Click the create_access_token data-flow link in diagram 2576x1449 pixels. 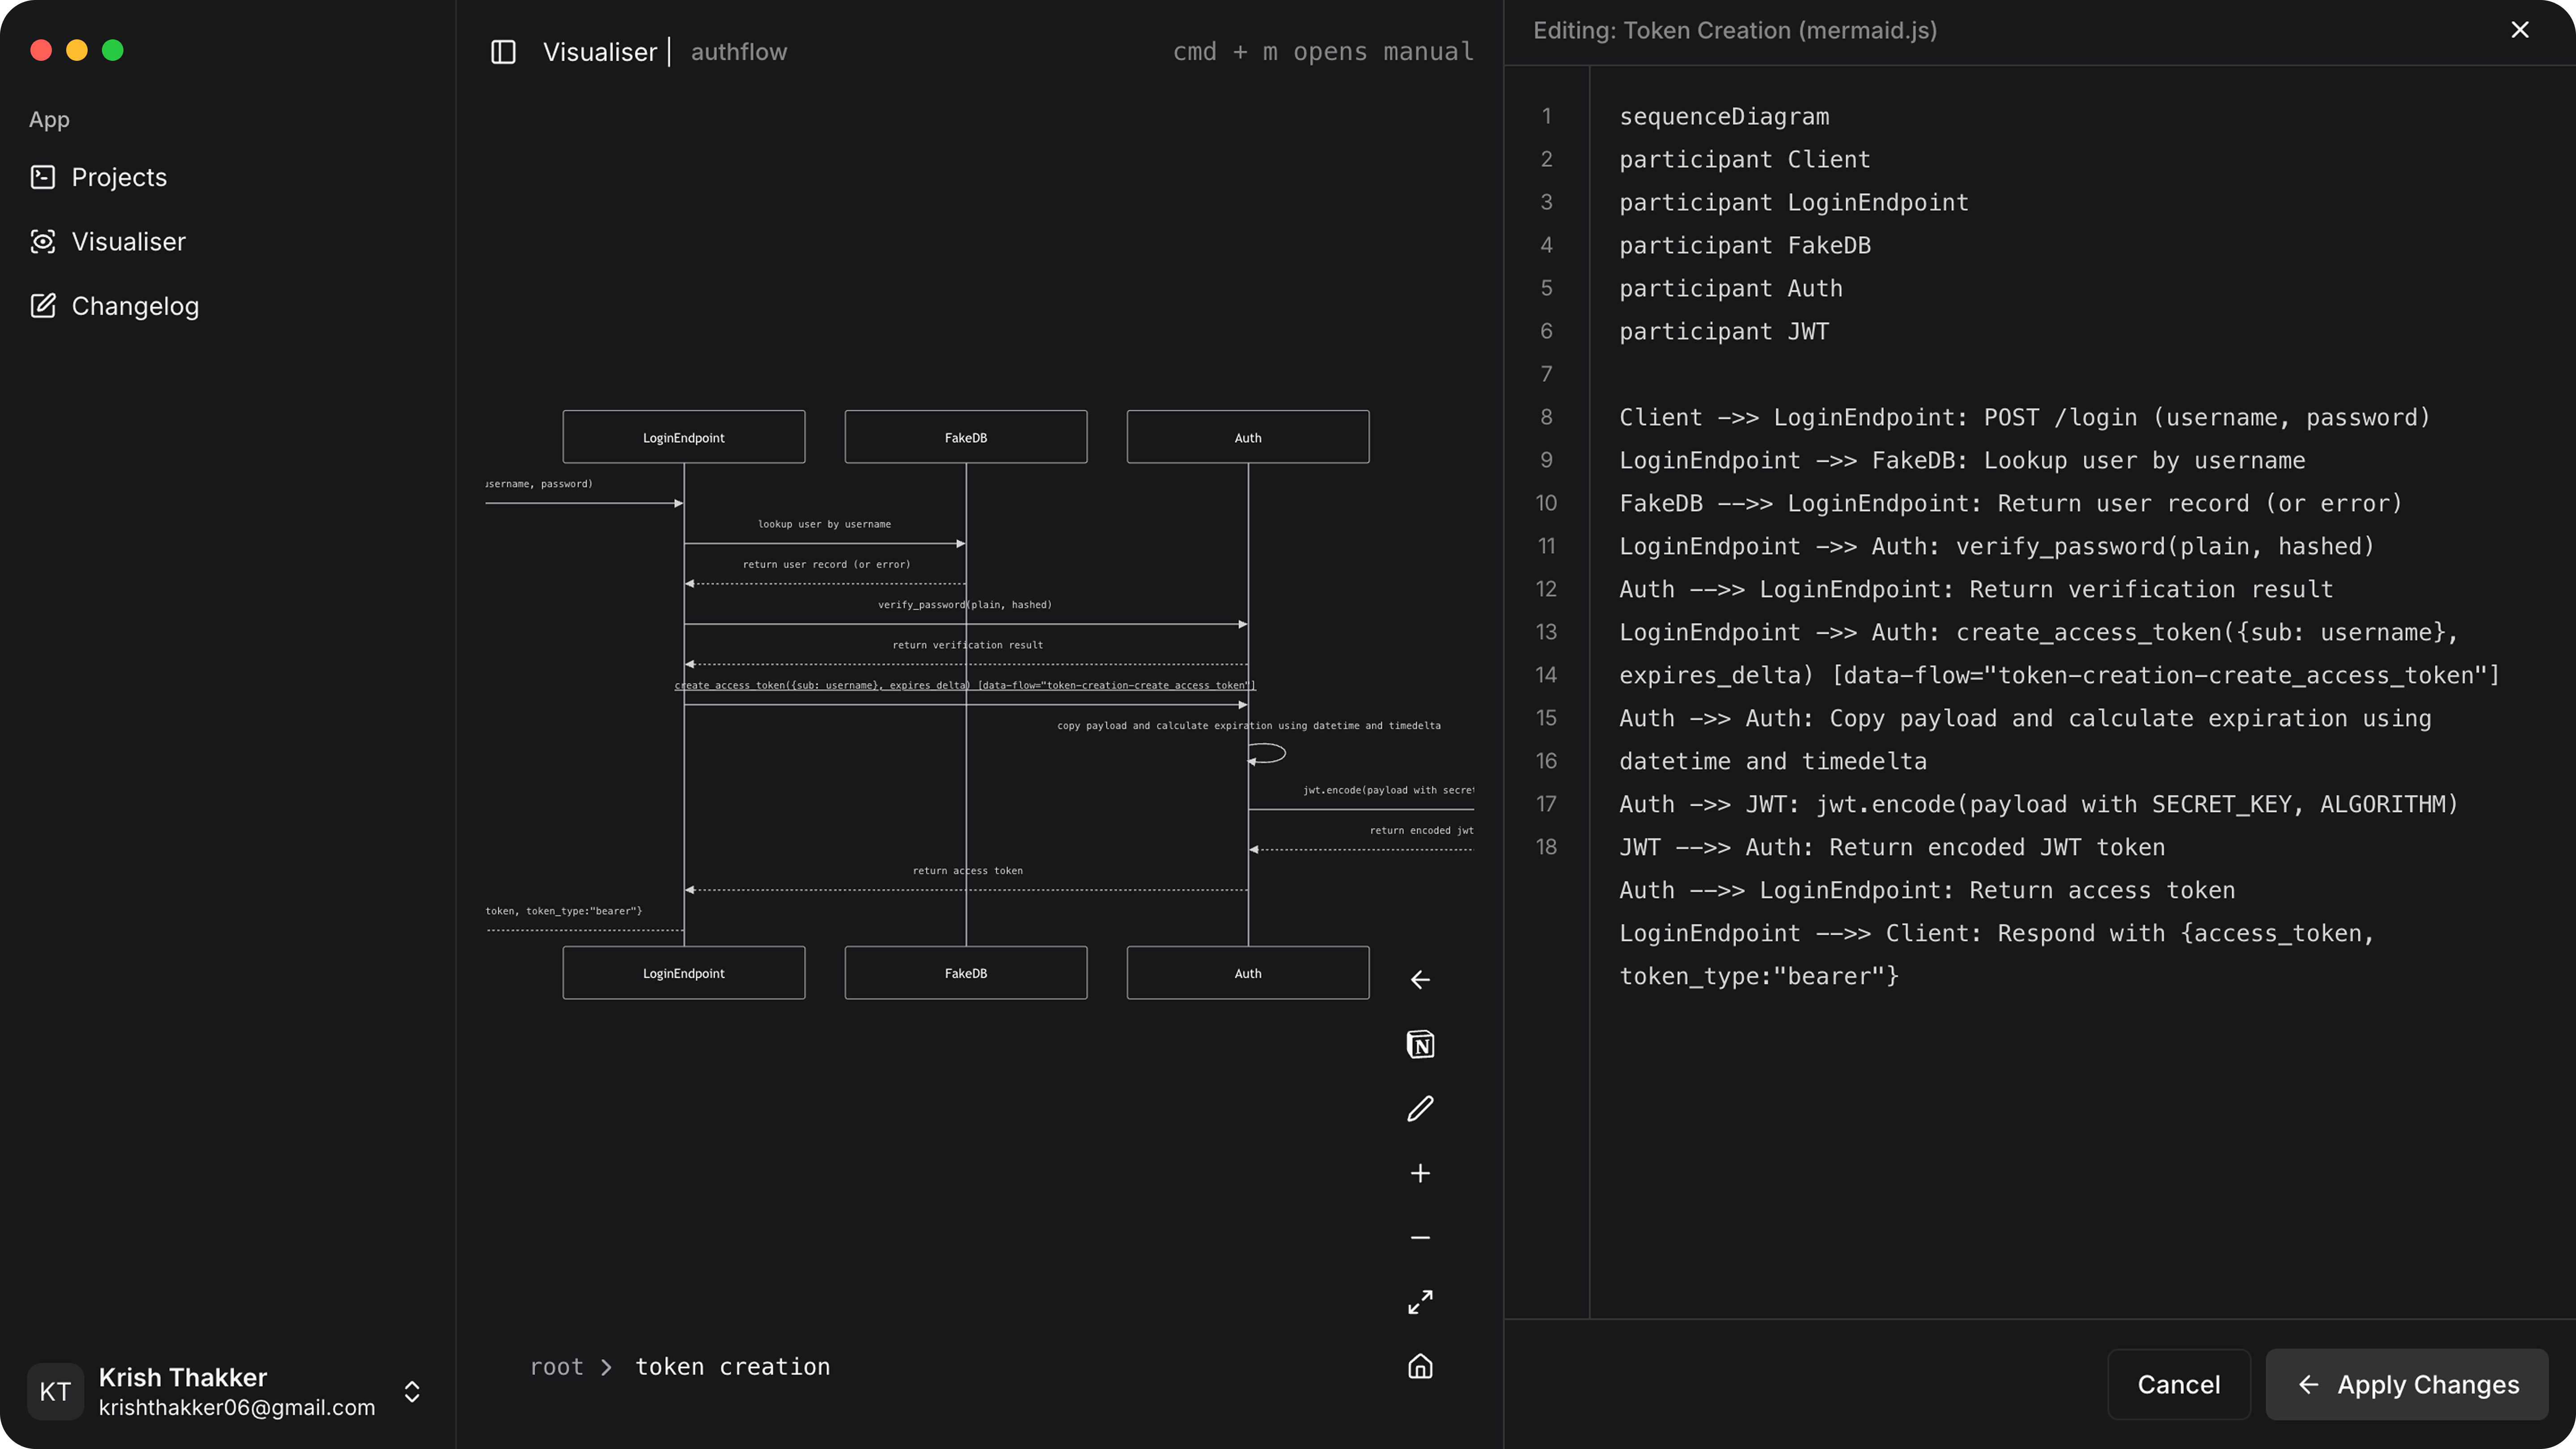[x=965, y=685]
